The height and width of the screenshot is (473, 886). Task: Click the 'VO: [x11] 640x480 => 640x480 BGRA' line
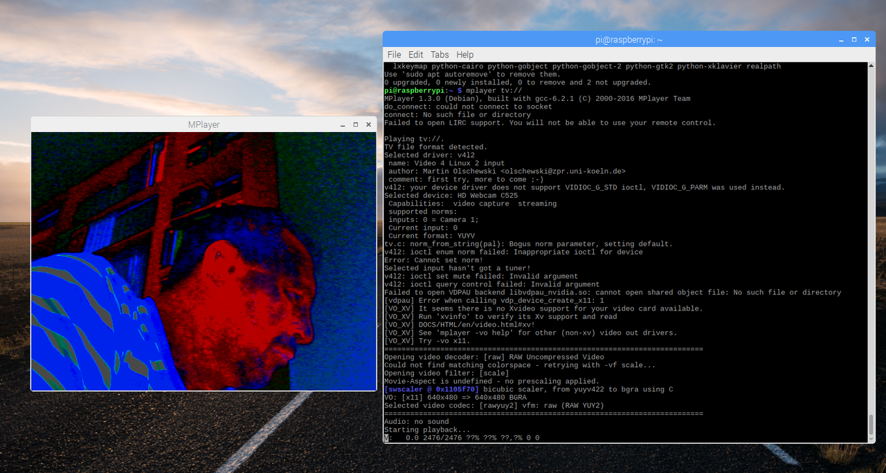[x=455, y=397]
